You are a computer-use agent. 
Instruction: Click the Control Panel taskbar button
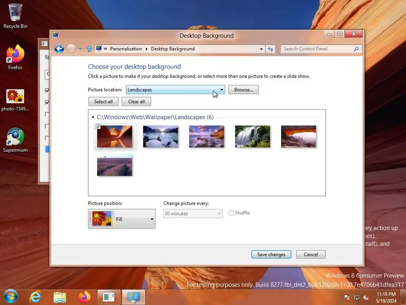click(x=134, y=297)
